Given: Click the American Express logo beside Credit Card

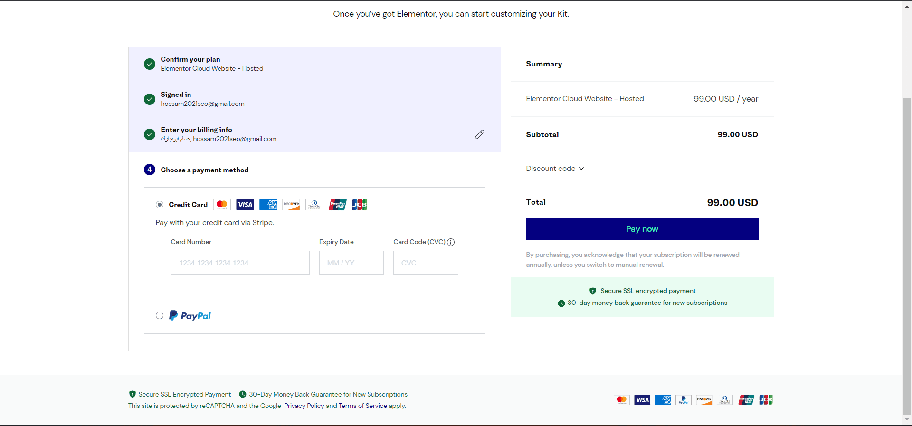Looking at the screenshot, I should (268, 205).
